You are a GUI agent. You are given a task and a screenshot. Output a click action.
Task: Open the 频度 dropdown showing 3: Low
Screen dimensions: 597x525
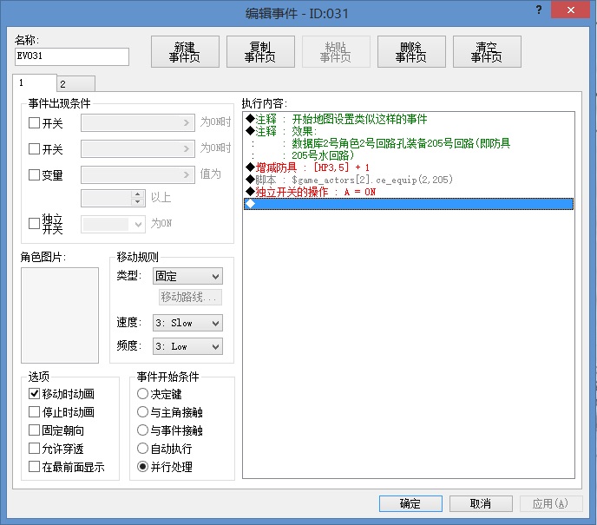tap(187, 347)
